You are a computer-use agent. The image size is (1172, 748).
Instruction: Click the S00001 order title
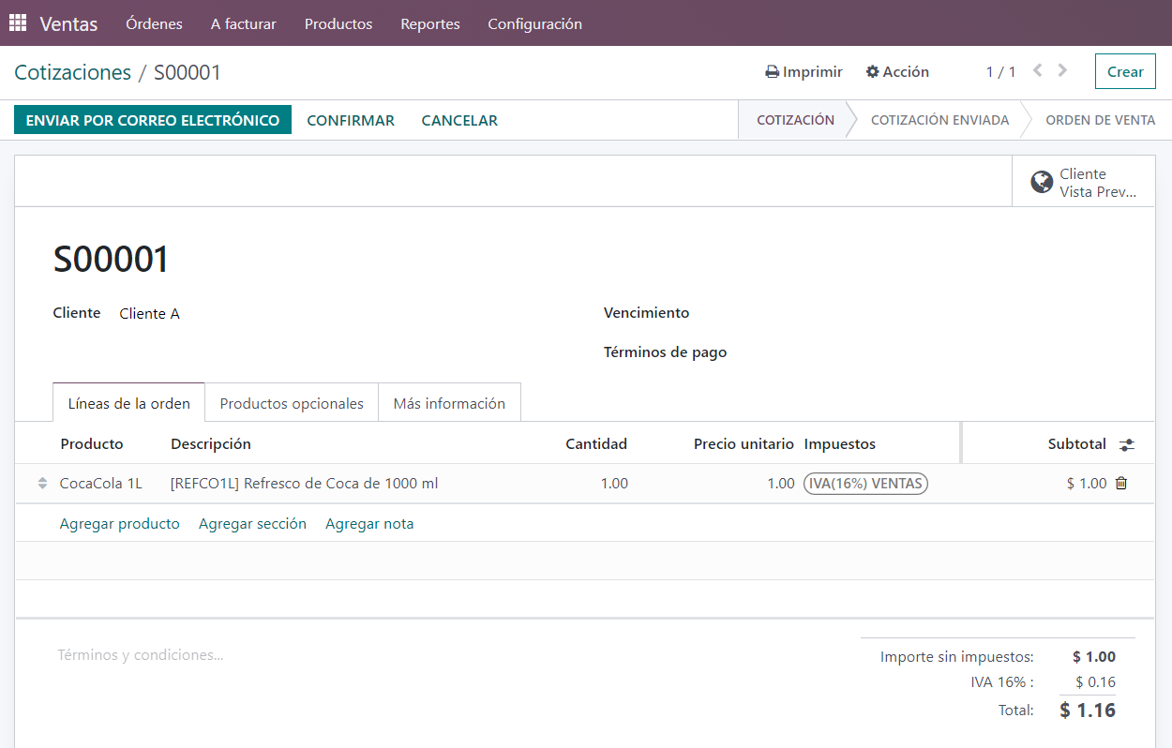[111, 260]
